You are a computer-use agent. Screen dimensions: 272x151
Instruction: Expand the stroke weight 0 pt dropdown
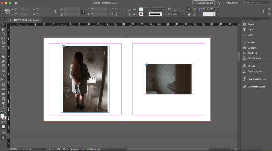click(164, 9)
